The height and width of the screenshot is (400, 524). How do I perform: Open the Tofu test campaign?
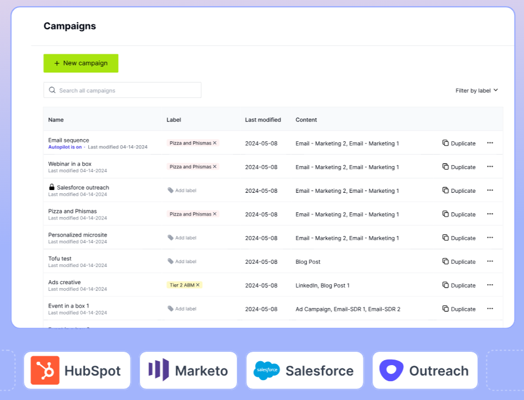click(60, 259)
